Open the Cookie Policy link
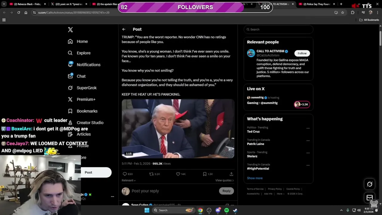382x215 pixels. click(293, 189)
